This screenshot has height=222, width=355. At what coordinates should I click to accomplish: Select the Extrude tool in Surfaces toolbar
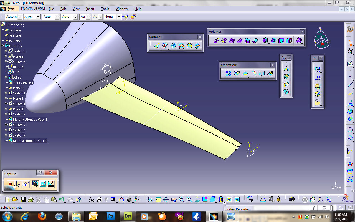click(x=157, y=46)
